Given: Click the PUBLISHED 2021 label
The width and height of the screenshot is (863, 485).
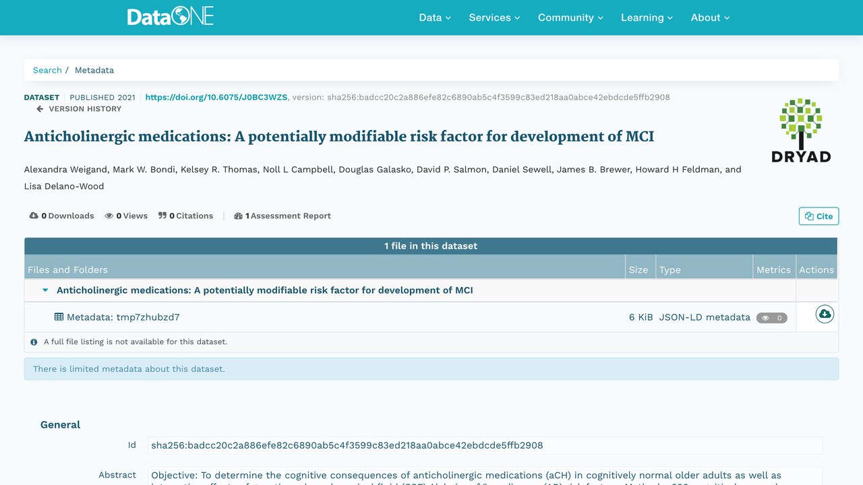Looking at the screenshot, I should (102, 97).
